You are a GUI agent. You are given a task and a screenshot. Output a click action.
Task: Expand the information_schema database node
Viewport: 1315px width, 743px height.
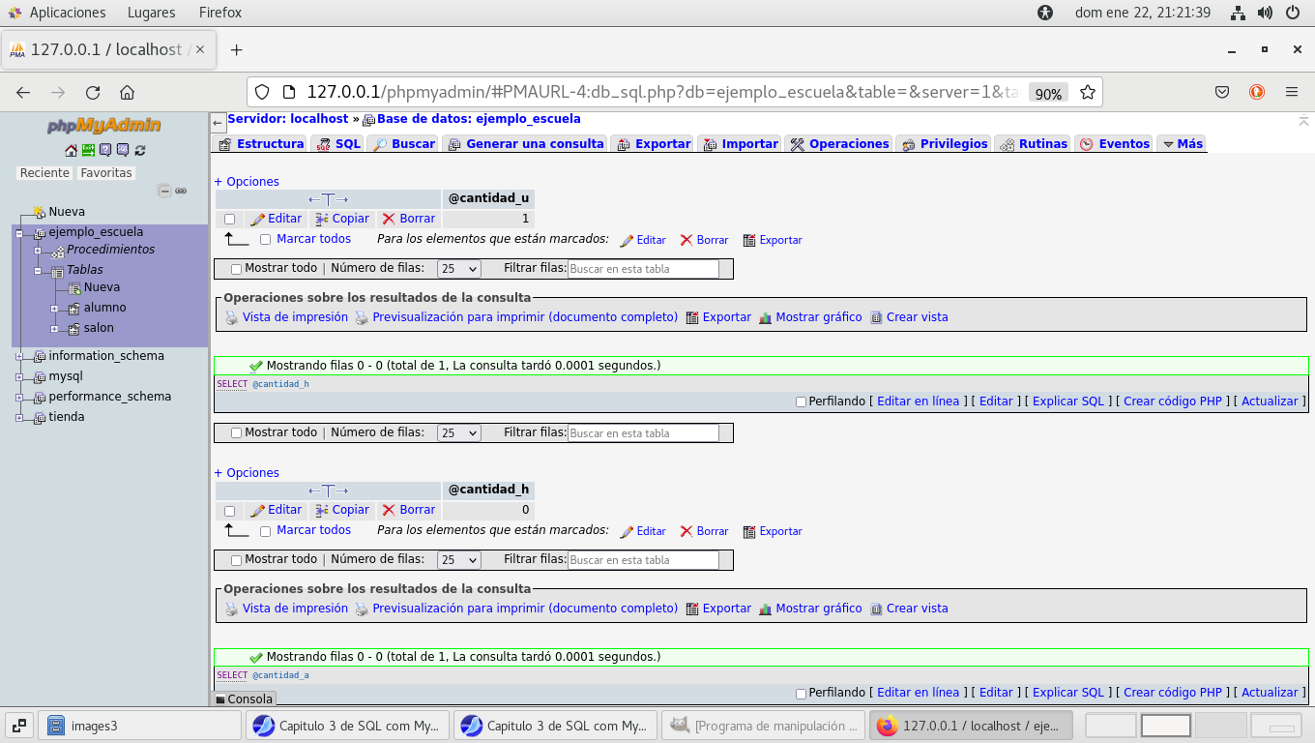19,356
